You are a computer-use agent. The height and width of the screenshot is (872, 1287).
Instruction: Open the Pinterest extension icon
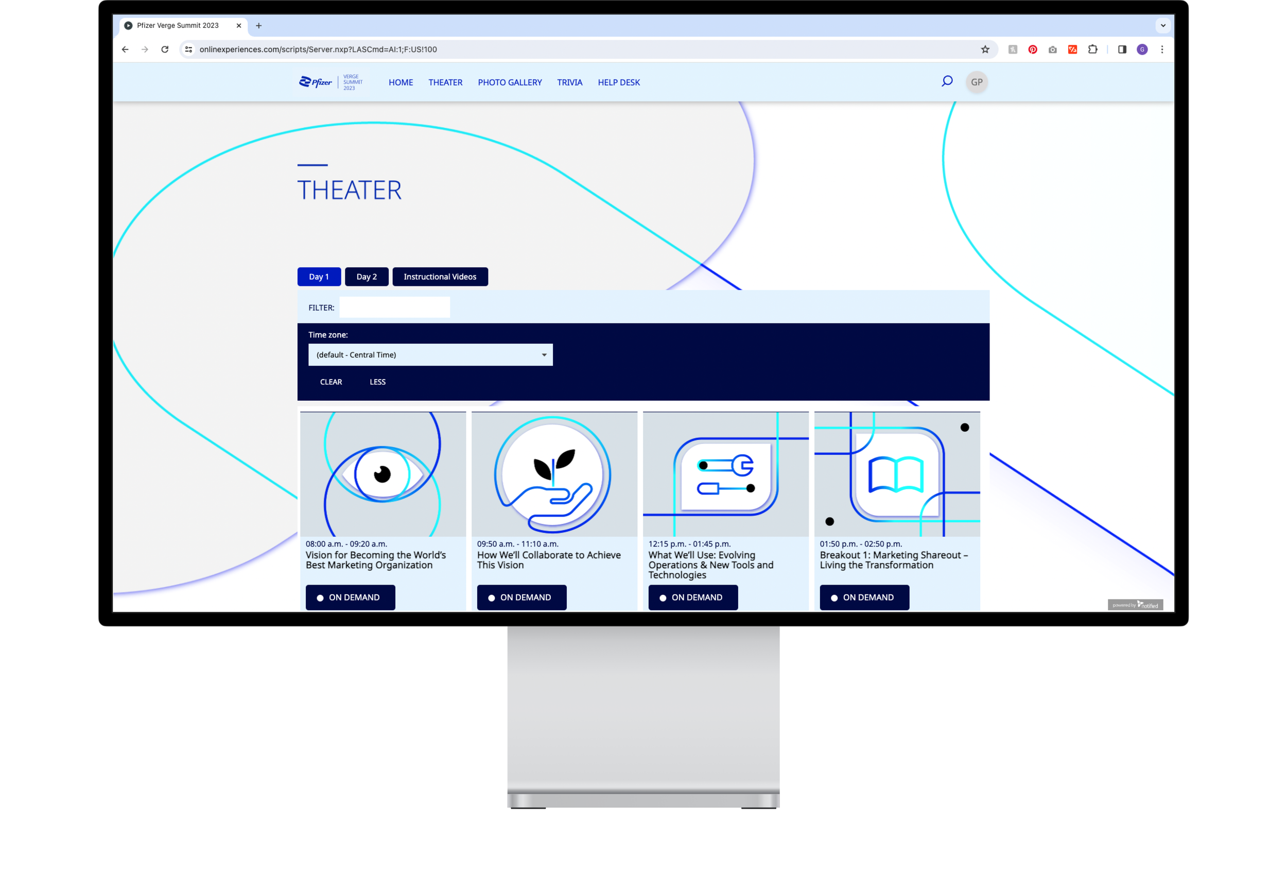1032,49
